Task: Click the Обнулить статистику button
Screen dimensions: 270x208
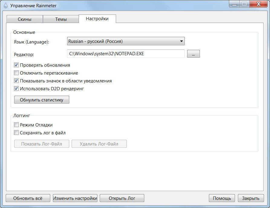Action: (x=42, y=100)
